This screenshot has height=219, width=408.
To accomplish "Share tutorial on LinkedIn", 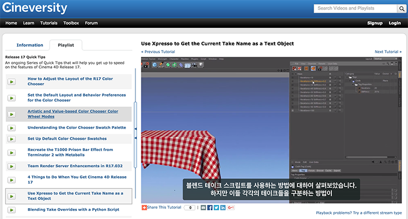I will (x=222, y=208).
